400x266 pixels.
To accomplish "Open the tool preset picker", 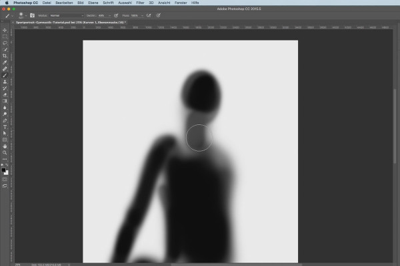I will click(9, 15).
